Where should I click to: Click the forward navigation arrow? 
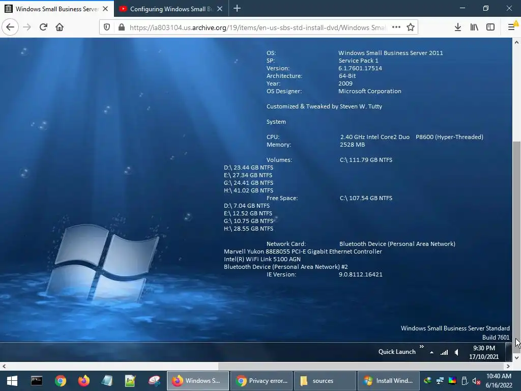tap(27, 27)
